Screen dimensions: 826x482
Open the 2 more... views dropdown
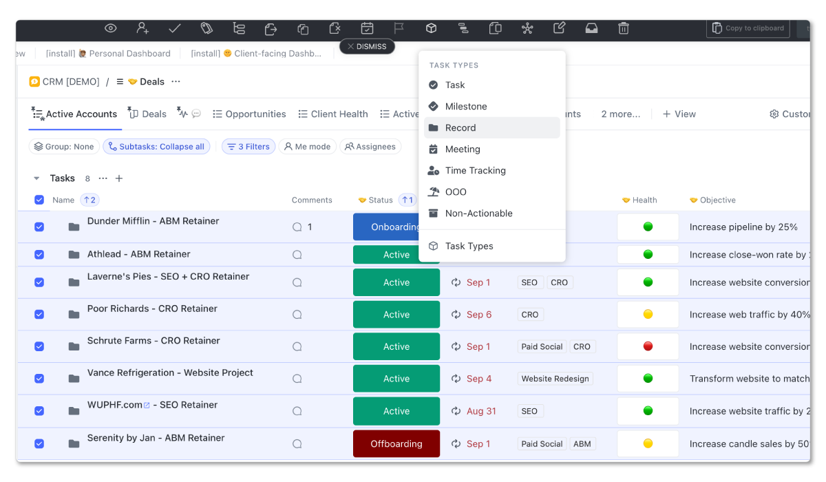click(620, 114)
